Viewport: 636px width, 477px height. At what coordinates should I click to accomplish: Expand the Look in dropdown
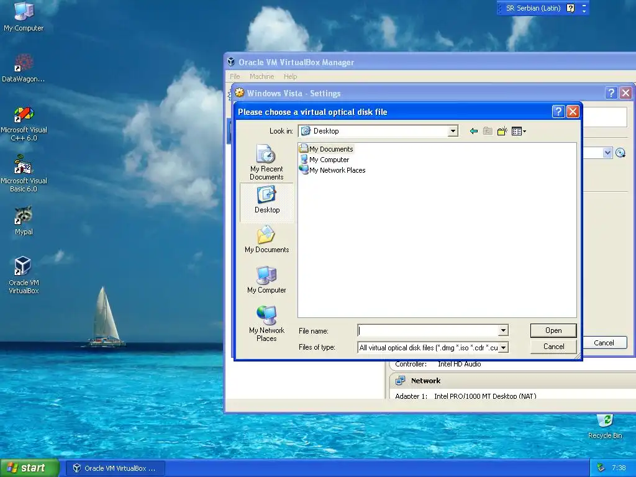pyautogui.click(x=453, y=131)
